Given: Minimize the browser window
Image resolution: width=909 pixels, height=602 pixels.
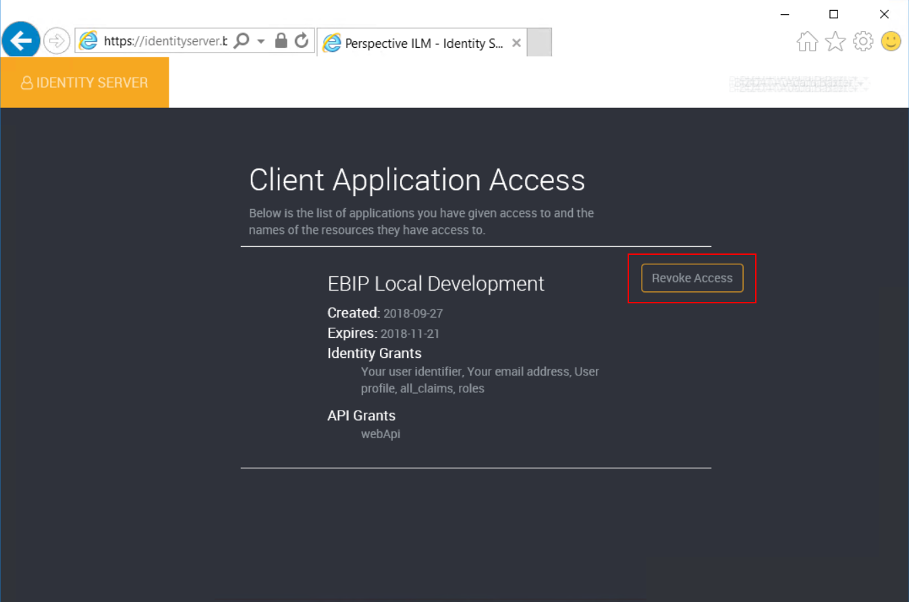Looking at the screenshot, I should (x=785, y=14).
